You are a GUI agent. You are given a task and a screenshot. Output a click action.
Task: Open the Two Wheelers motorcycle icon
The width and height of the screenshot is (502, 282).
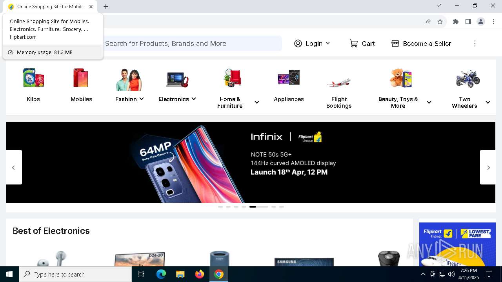(467, 79)
